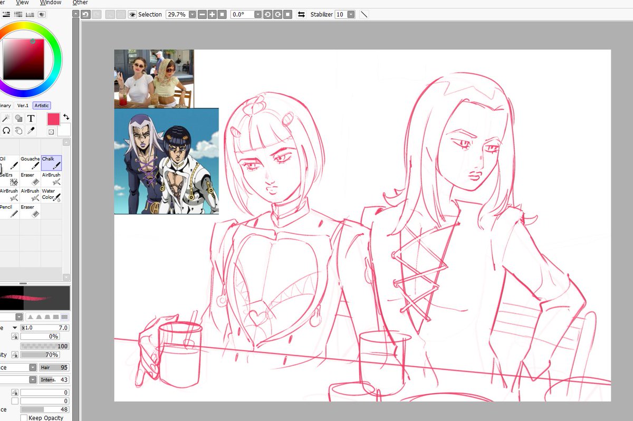Rotate the canvas clockwise
The height and width of the screenshot is (421, 633).
[278, 14]
